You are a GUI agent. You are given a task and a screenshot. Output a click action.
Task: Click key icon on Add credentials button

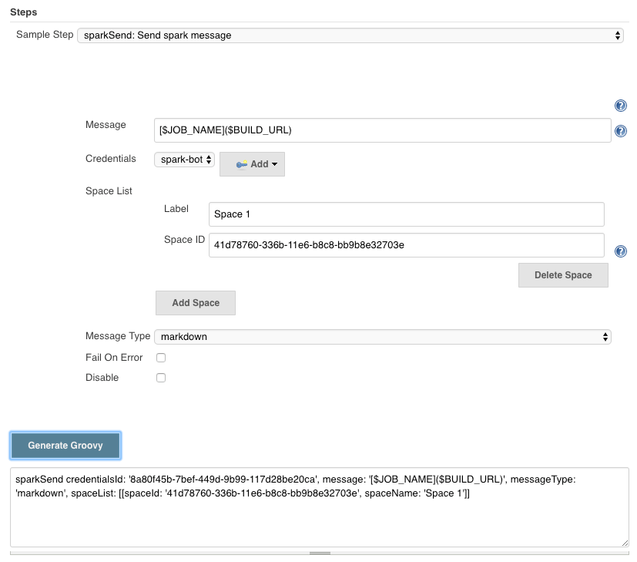pyautogui.click(x=242, y=164)
